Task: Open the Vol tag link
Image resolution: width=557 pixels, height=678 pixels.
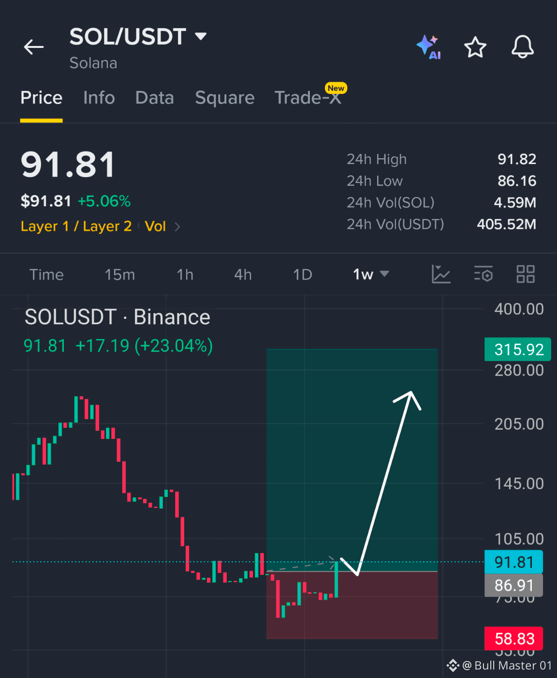Action: (155, 226)
